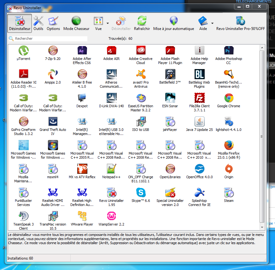This screenshot has width=275, height=270.
Task: Open the Outils tools panel
Action: click(38, 23)
